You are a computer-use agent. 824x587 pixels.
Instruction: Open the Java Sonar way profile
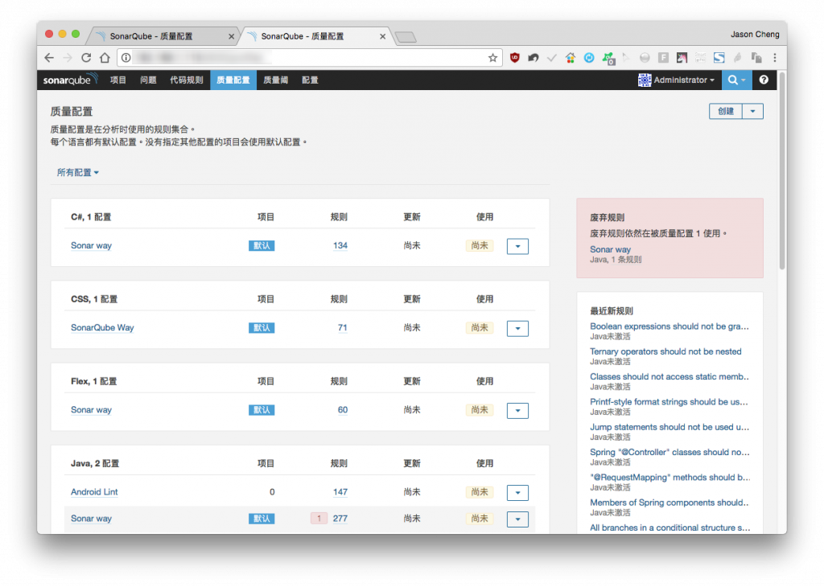tap(91, 518)
